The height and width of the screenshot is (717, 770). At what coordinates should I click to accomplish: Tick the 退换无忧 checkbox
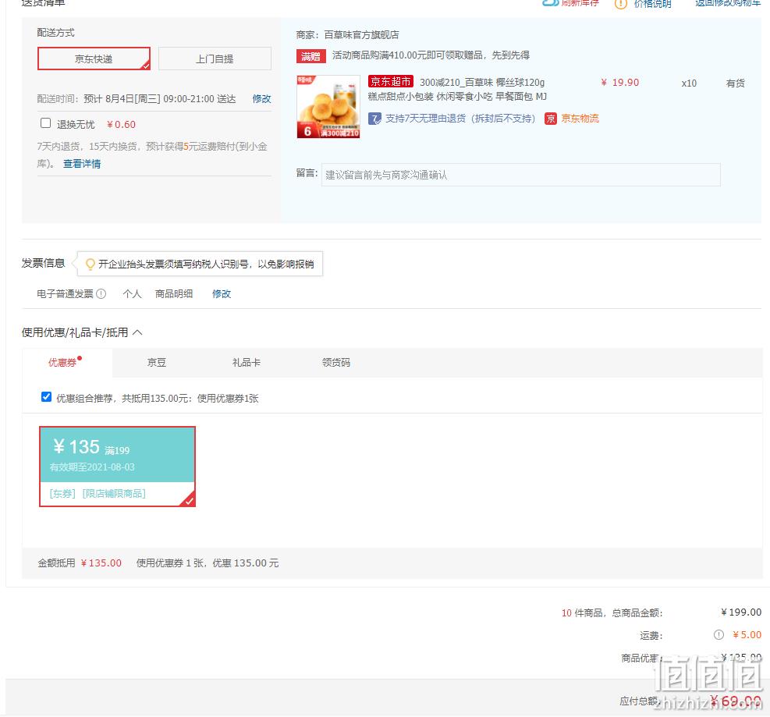click(x=46, y=123)
